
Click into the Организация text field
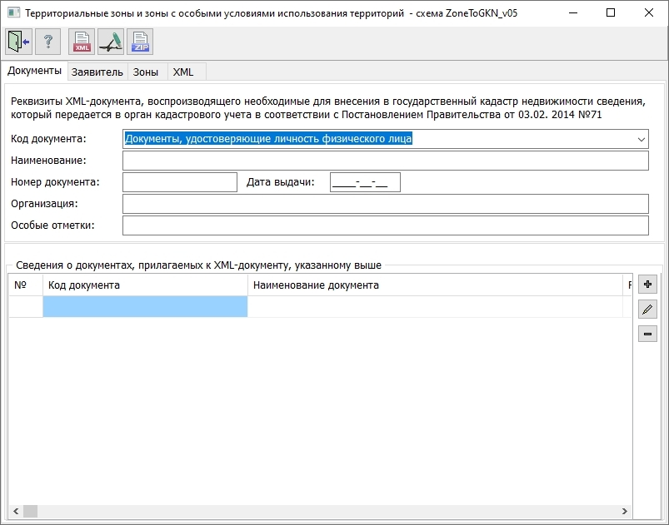(385, 204)
